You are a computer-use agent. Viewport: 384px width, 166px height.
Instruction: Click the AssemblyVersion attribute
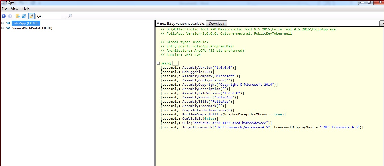pyautogui.click(x=197, y=68)
